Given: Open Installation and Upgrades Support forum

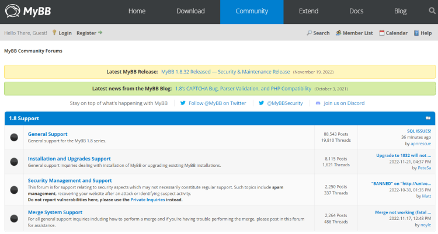Looking at the screenshot, I should click(x=69, y=159).
